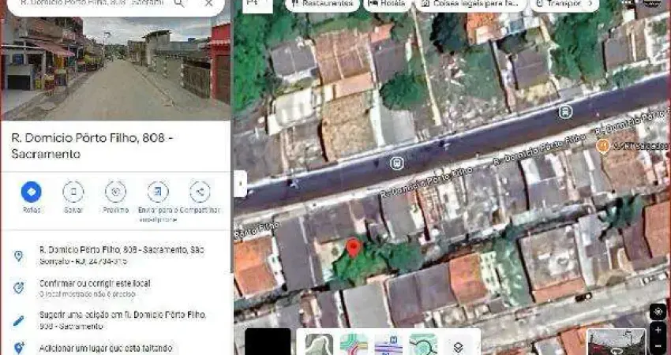Toggle the traffic layer thumbnail
The image size is (671, 355).
(x=354, y=344)
